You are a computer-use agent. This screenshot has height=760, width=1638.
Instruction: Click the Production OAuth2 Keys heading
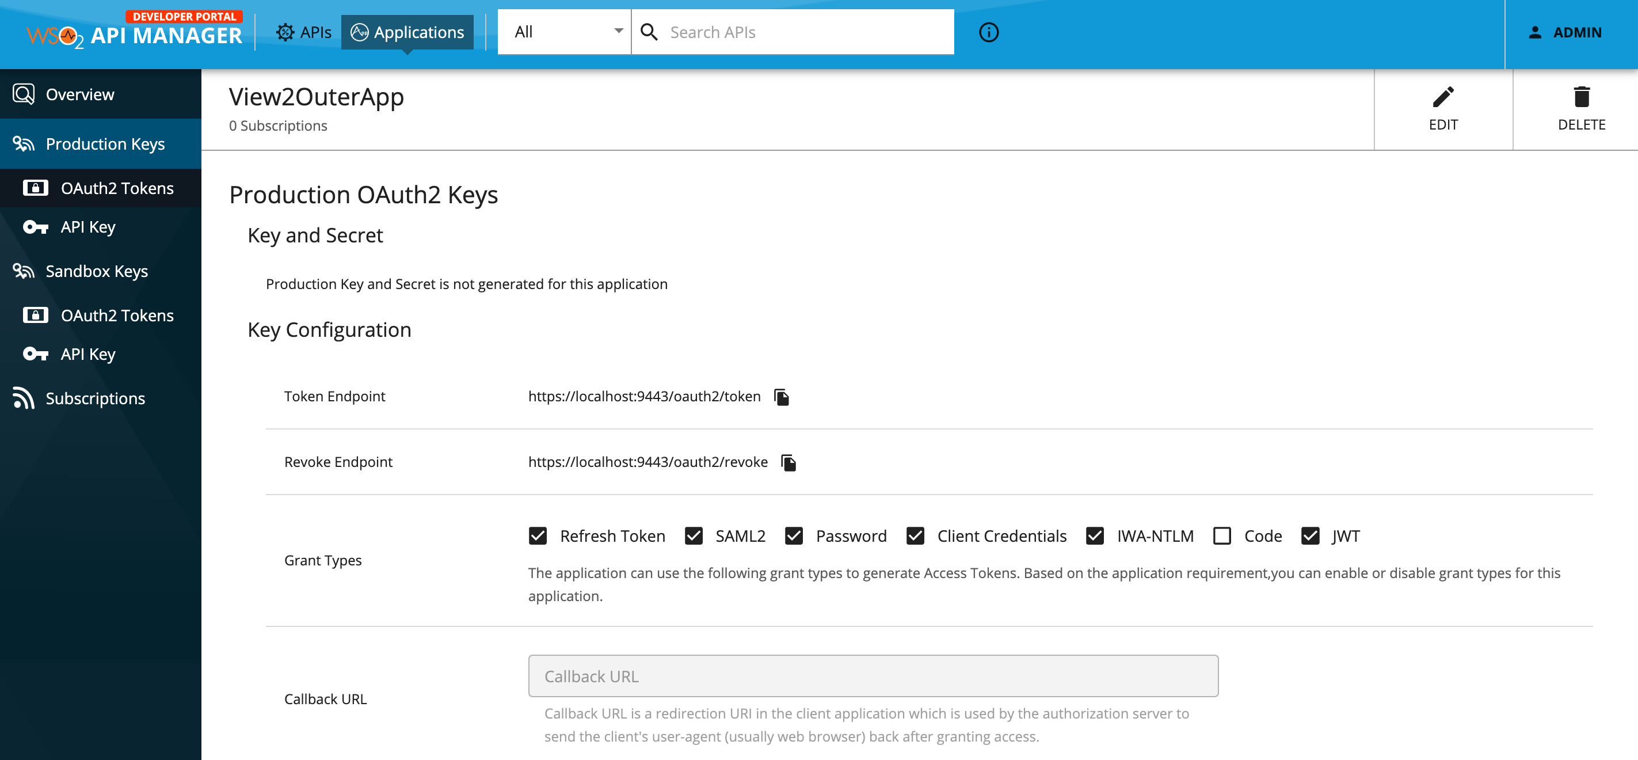(x=363, y=195)
